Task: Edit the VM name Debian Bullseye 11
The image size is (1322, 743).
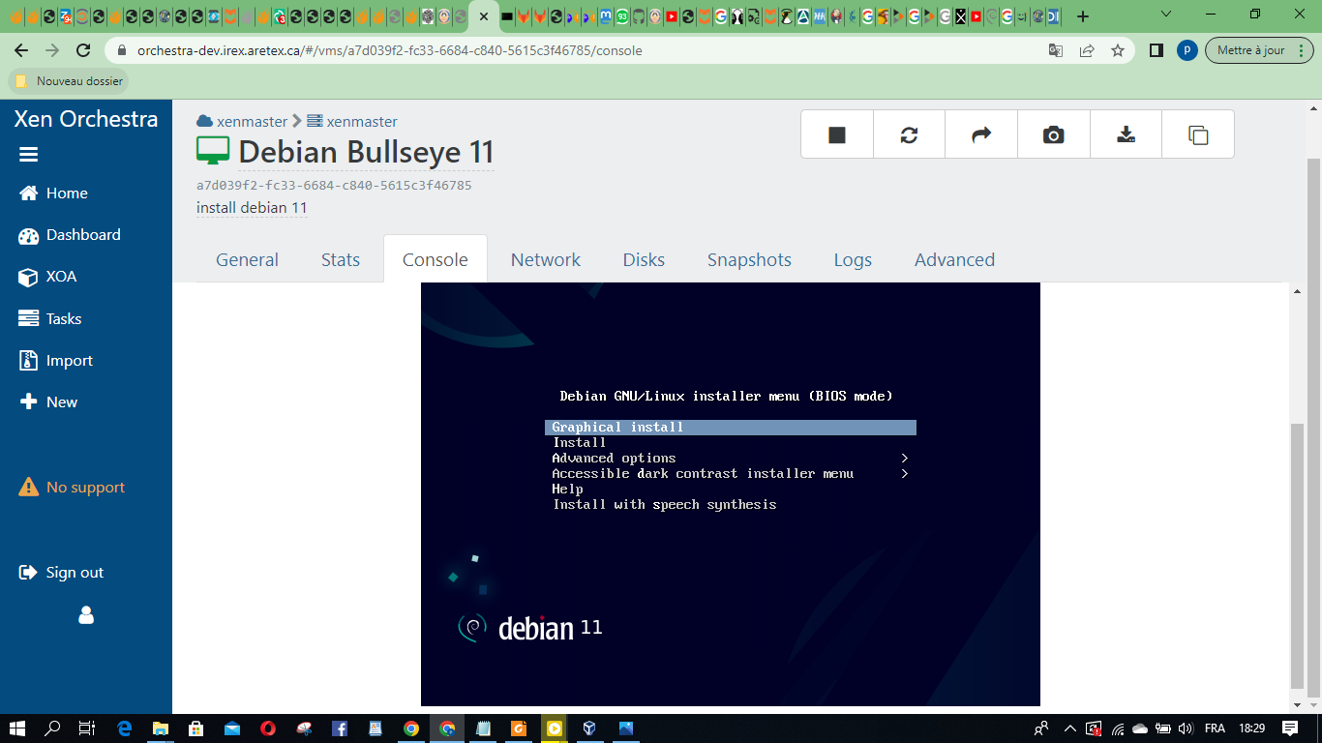Action: tap(366, 152)
